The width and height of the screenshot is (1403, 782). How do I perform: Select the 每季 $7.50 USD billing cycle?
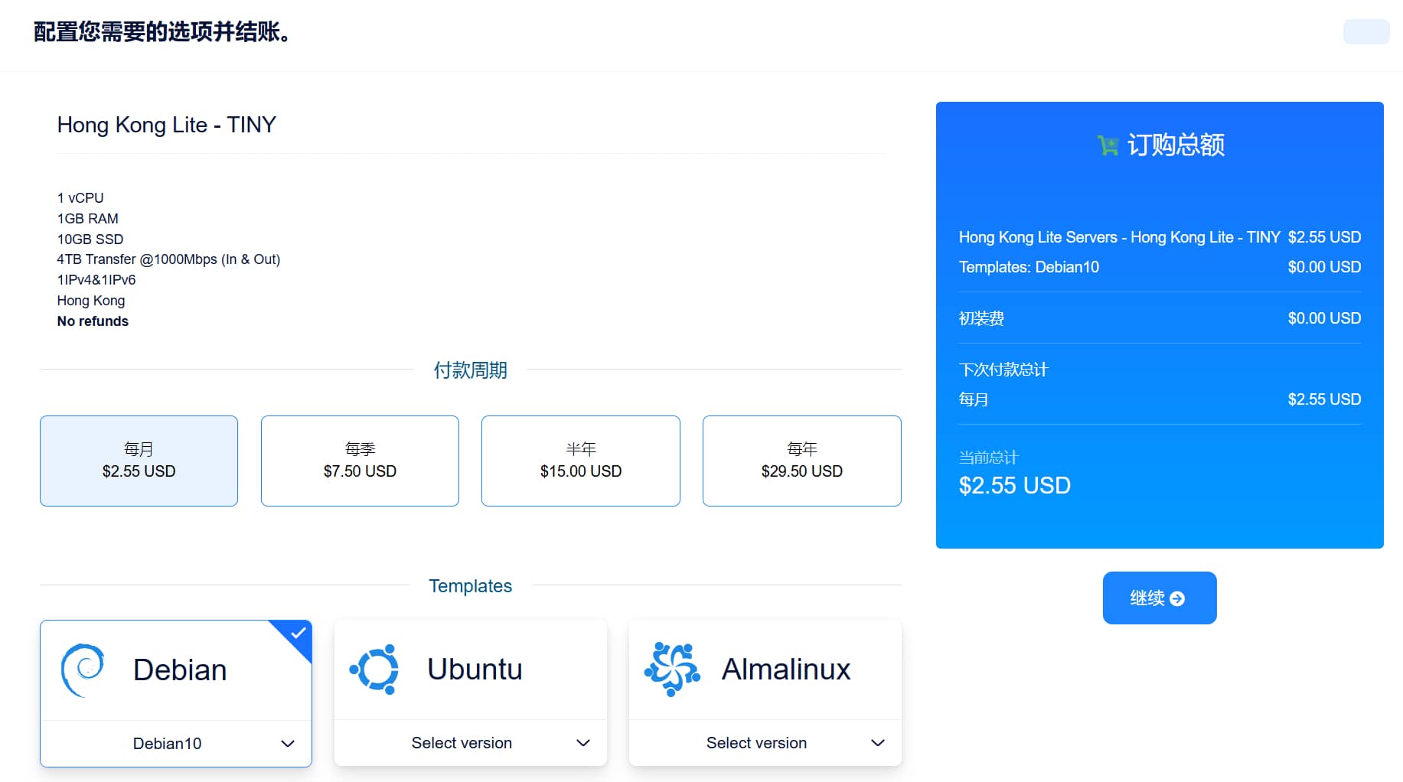(360, 461)
